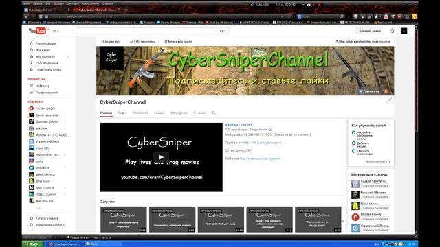Open Понравившиеся liked videos item

click(46, 93)
